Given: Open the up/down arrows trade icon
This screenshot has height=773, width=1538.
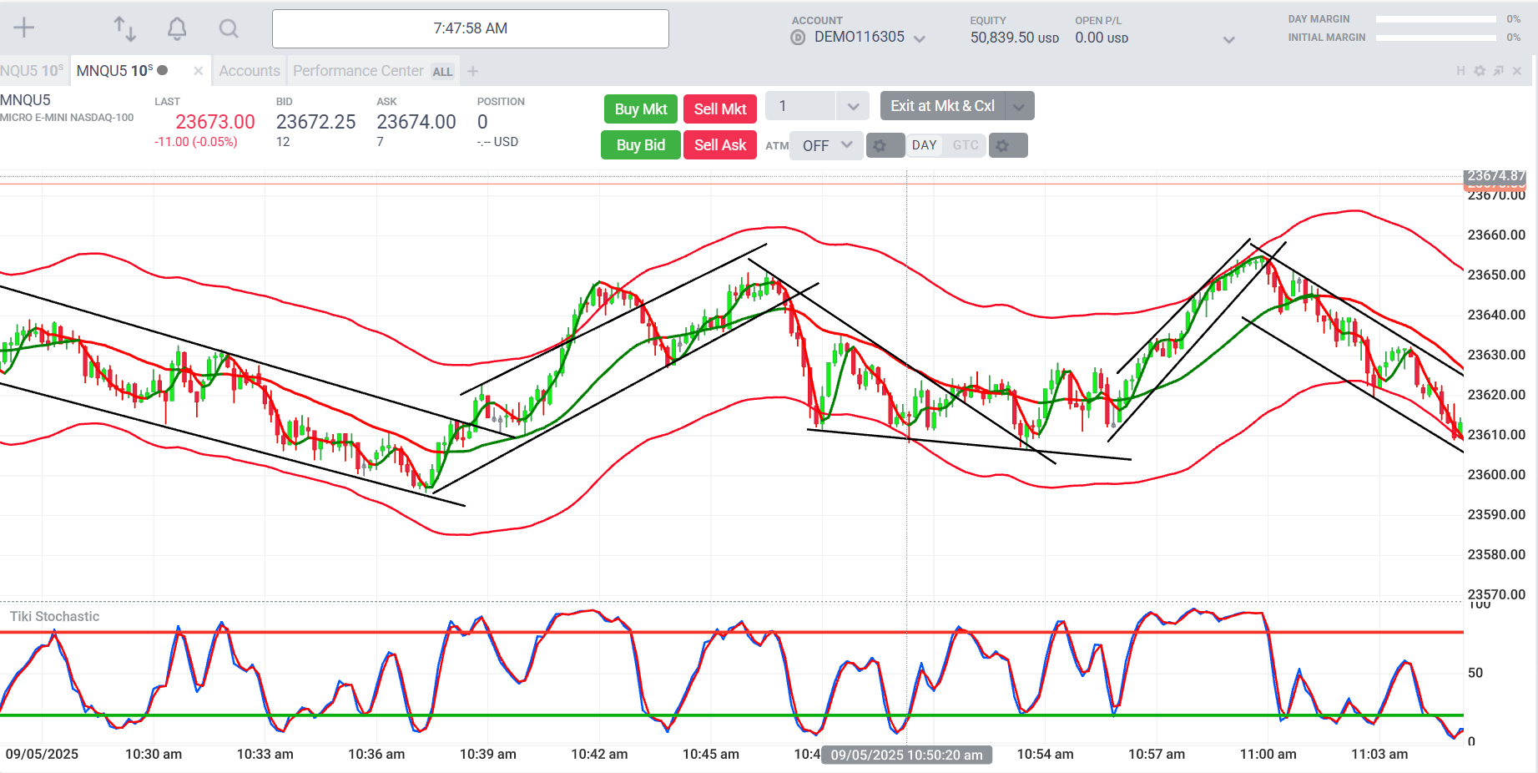Looking at the screenshot, I should [125, 28].
